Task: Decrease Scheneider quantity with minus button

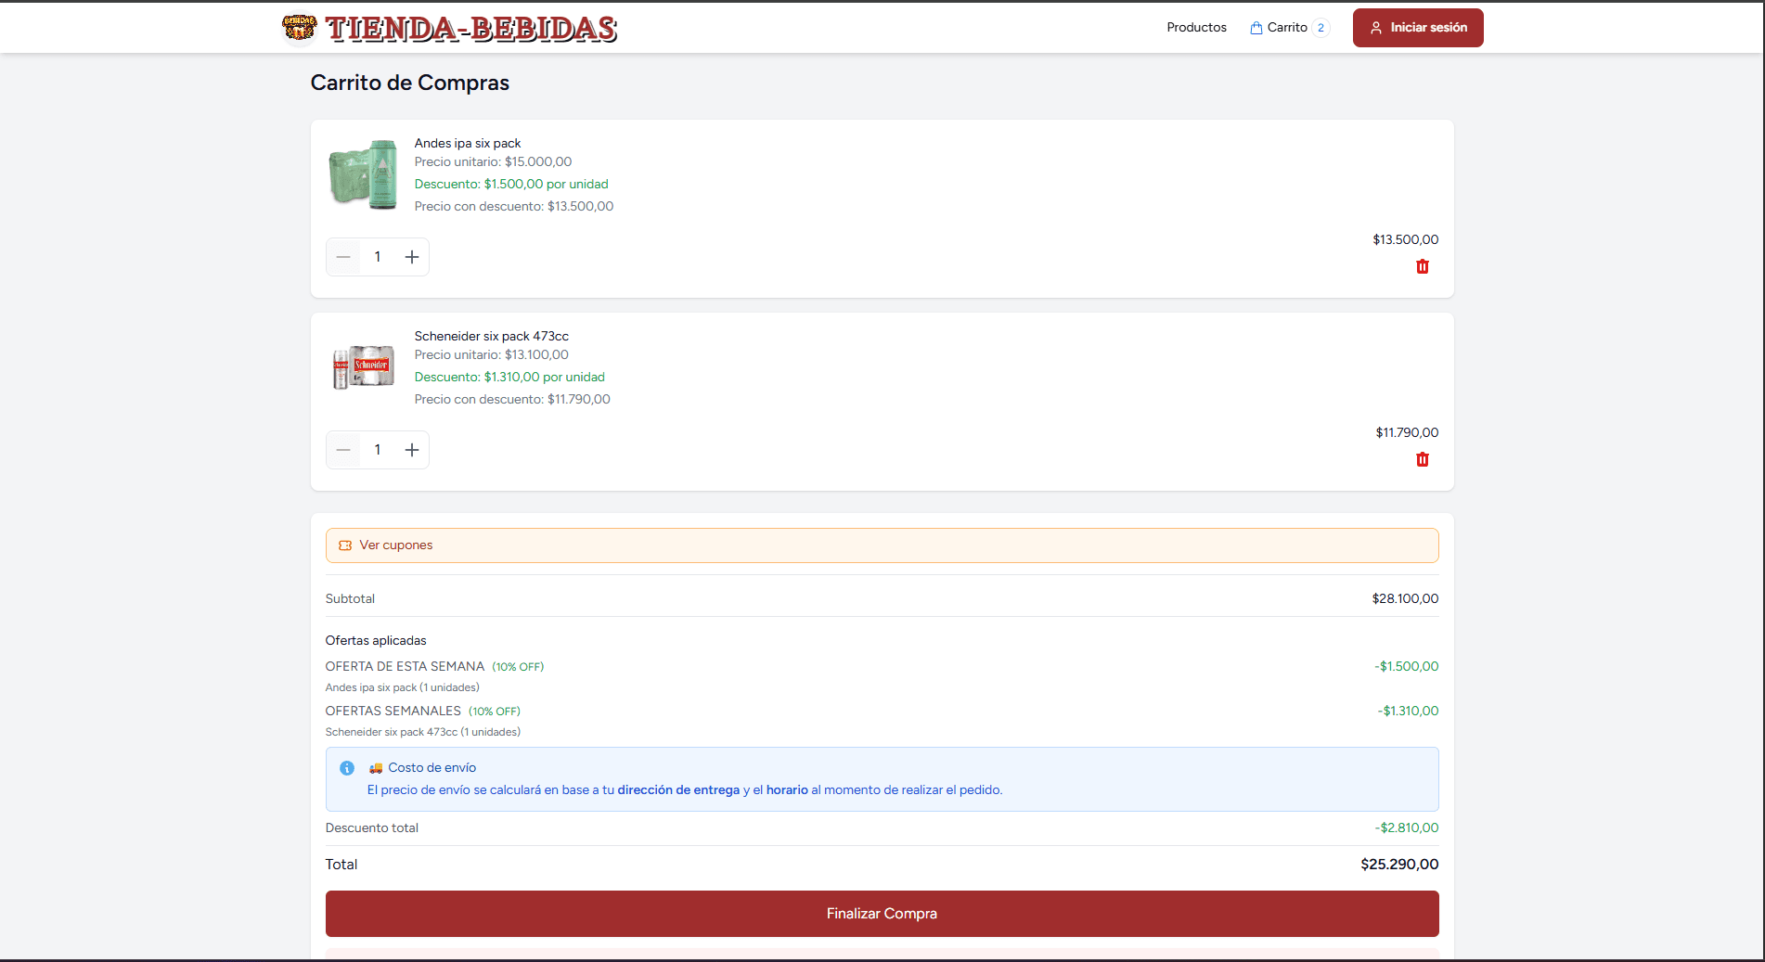Action: (x=342, y=449)
